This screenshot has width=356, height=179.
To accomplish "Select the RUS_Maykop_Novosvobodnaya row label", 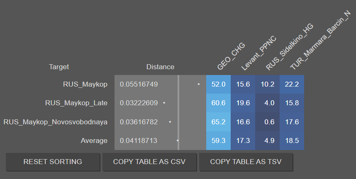I will pos(56,122).
